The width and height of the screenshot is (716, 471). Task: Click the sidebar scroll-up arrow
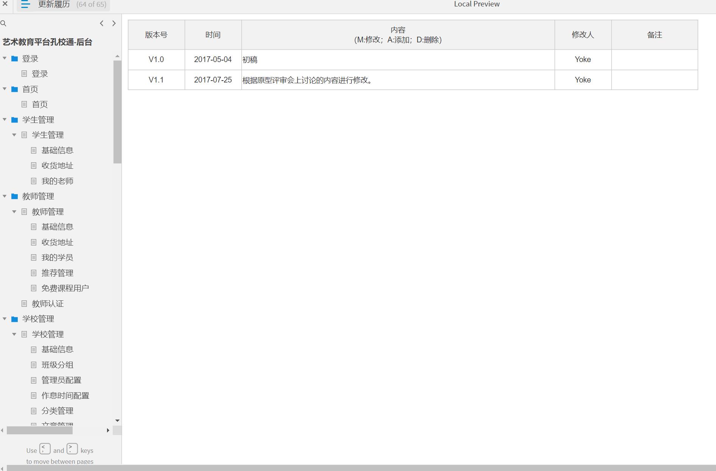pyautogui.click(x=117, y=56)
